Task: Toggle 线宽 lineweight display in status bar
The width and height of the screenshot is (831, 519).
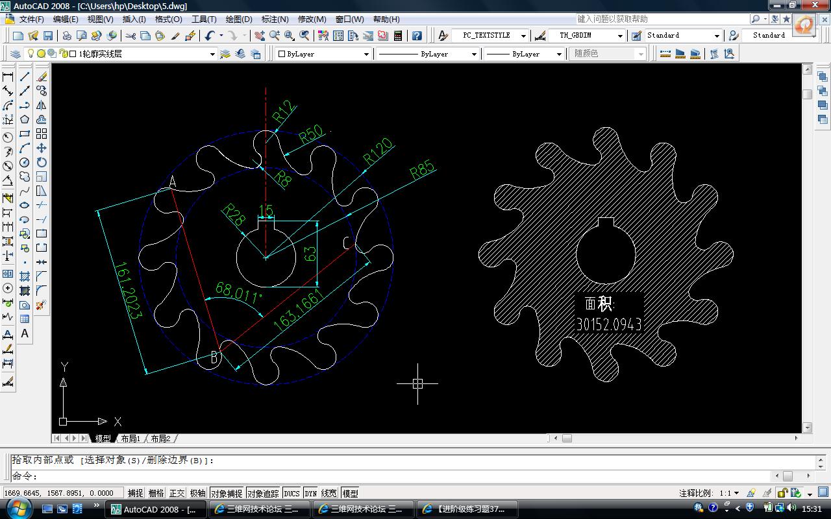Action: 329,493
